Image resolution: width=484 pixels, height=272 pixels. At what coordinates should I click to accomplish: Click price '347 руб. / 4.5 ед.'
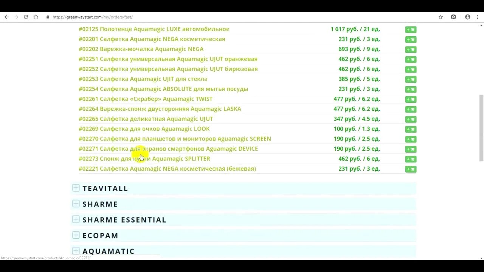pos(357,119)
